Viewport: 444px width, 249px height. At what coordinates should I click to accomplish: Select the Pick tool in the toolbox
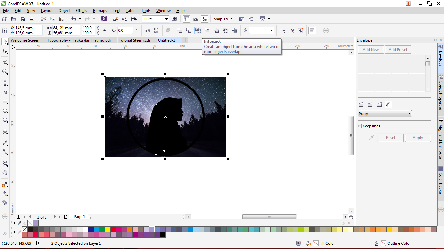coord(5,41)
